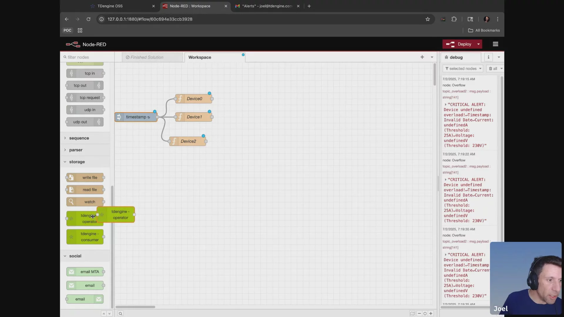Viewport: 564px width, 317px height.
Task: Open the Node-RED hamburger main menu
Action: pos(496,44)
